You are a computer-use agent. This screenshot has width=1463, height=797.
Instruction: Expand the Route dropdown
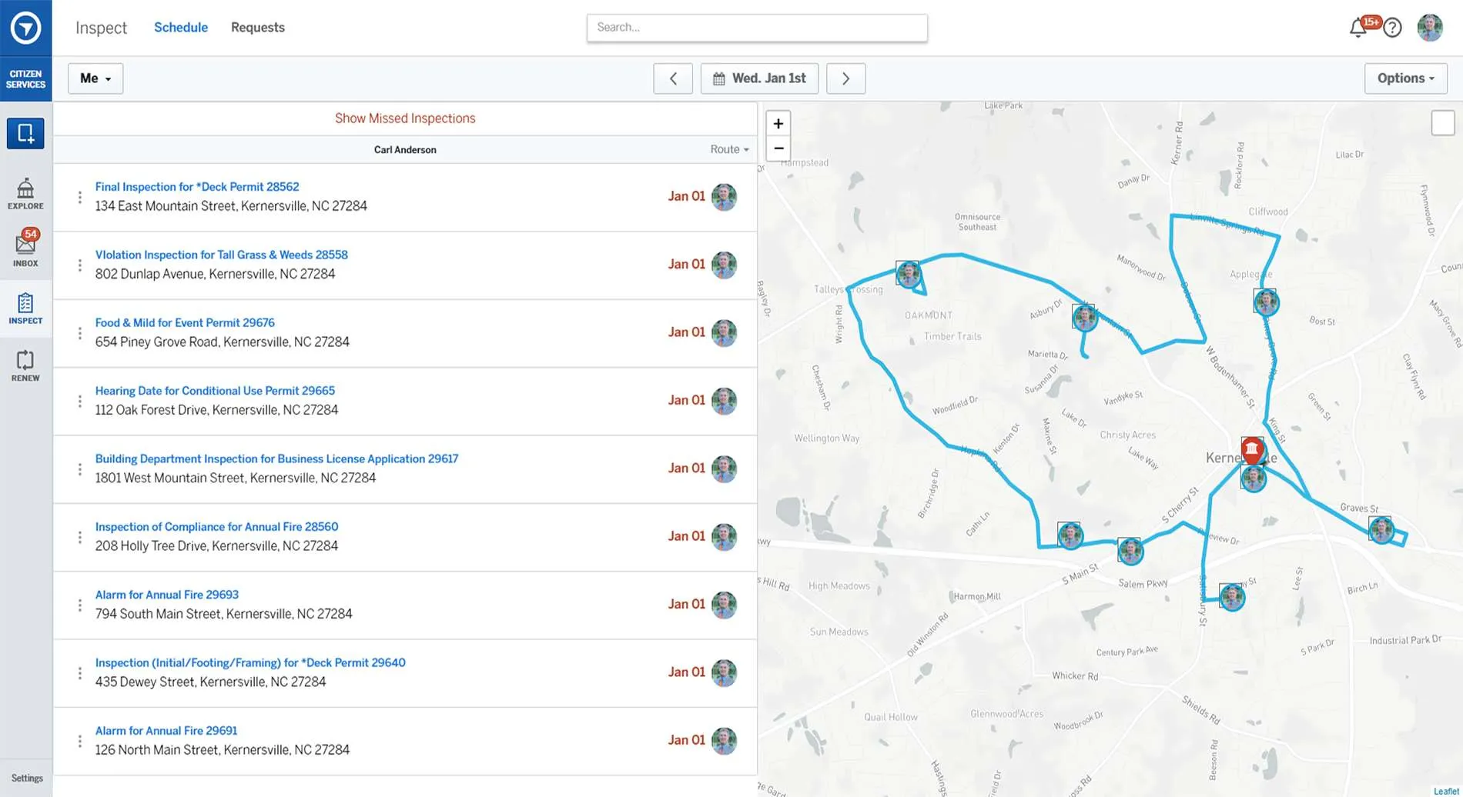729,149
